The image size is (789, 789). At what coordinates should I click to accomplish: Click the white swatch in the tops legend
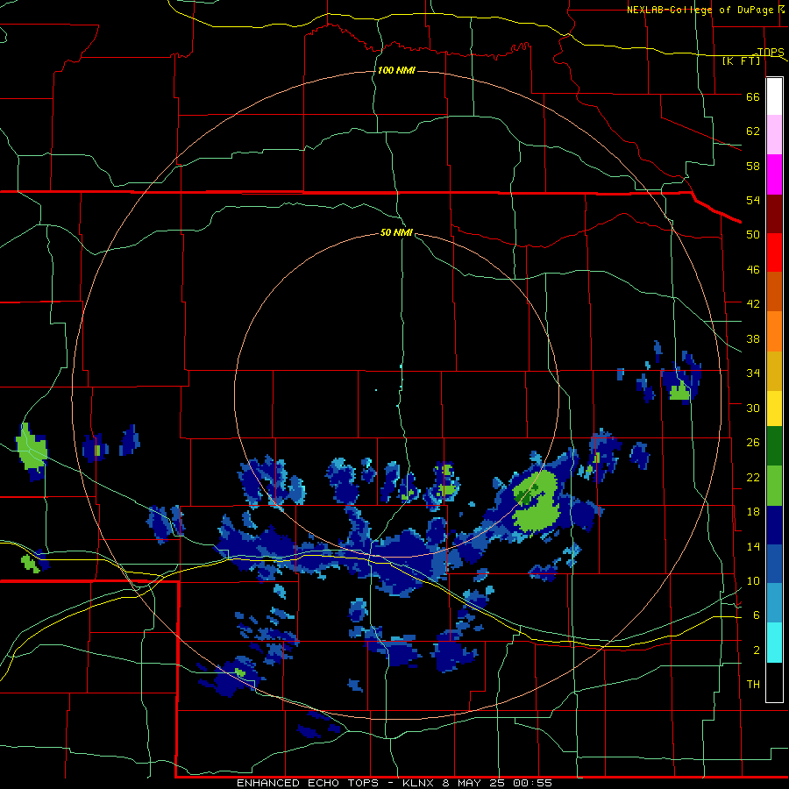pyautogui.click(x=774, y=96)
